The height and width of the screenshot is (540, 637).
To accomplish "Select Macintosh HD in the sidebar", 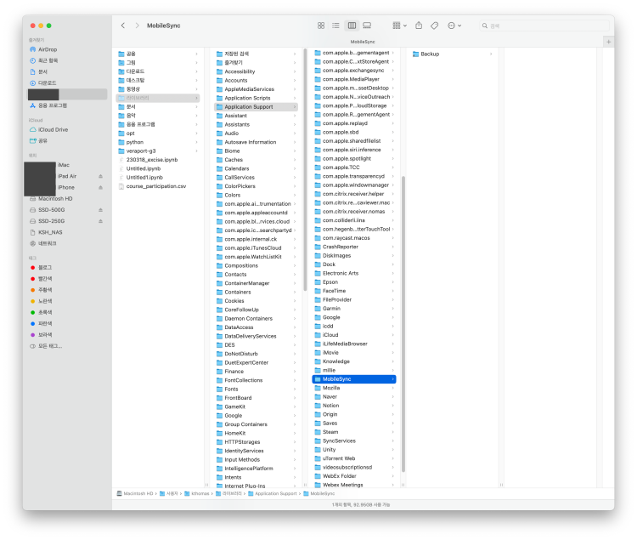I will click(x=55, y=199).
